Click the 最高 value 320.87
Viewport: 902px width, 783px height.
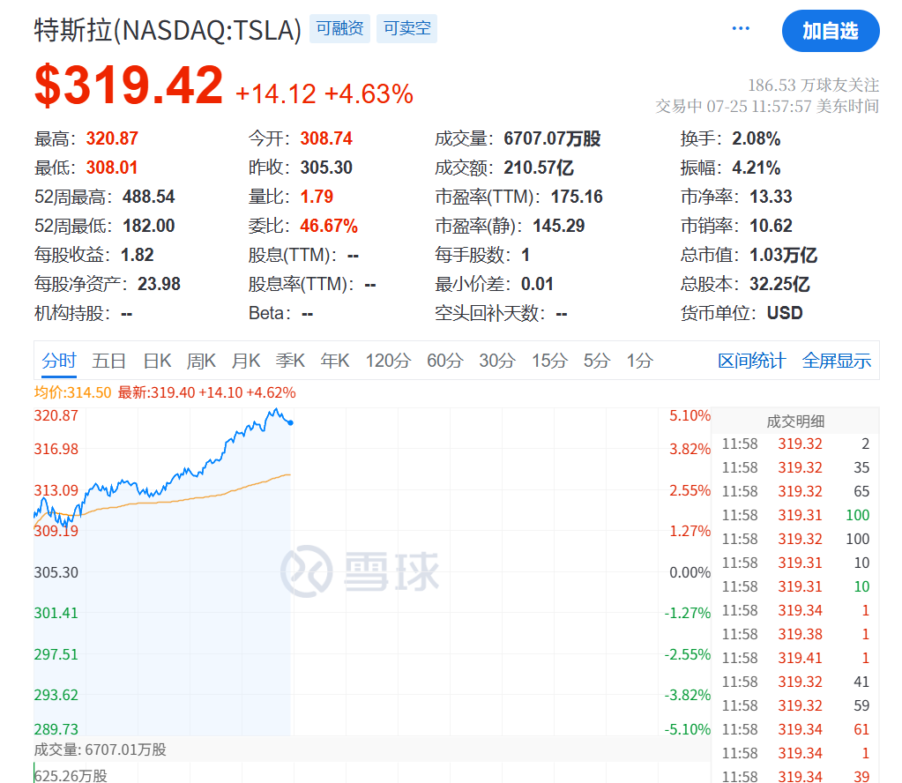pyautogui.click(x=112, y=138)
